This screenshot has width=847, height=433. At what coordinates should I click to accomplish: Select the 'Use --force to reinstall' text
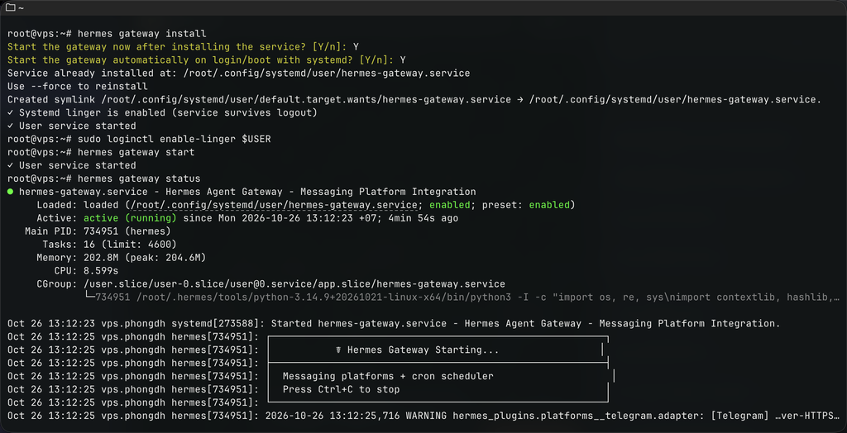point(78,87)
